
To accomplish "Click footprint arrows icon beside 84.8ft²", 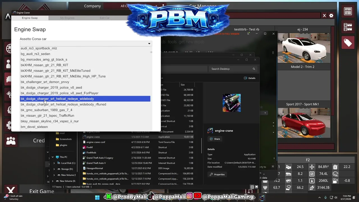I will (312, 167).
